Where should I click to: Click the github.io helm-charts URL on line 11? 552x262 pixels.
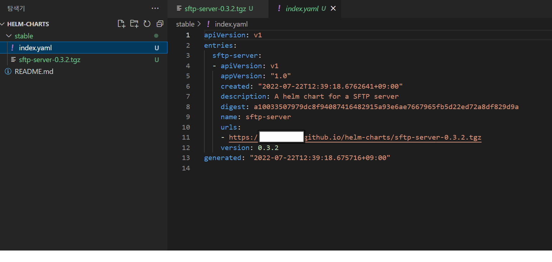point(355,137)
